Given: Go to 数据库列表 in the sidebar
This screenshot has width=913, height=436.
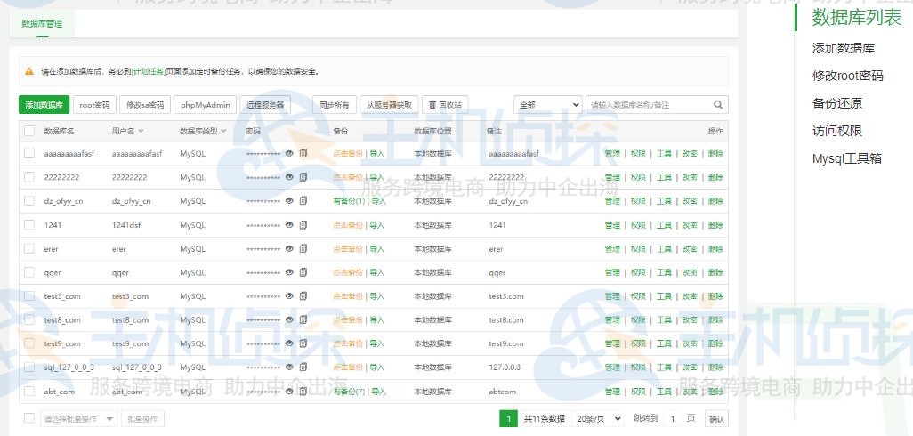Looking at the screenshot, I should click(857, 17).
